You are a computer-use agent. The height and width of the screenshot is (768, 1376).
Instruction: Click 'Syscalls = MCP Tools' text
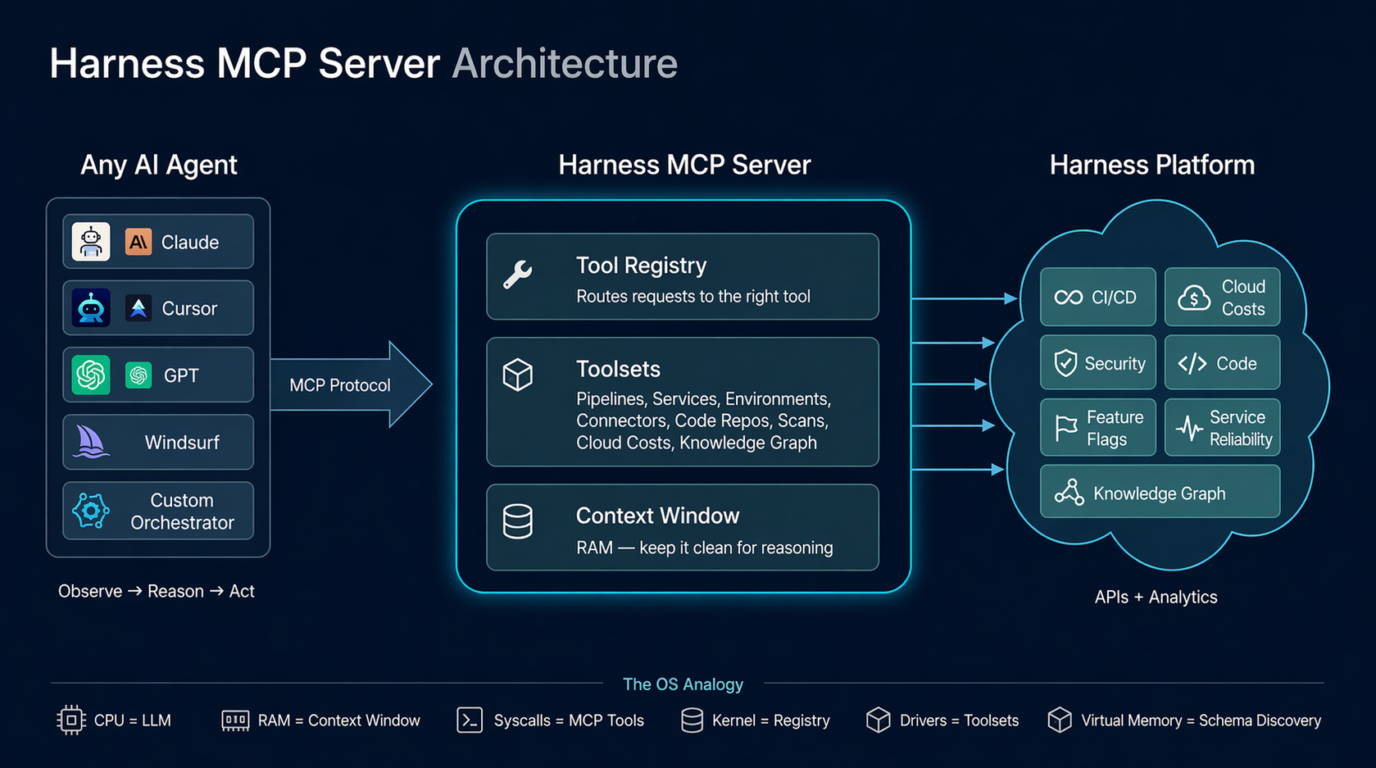click(569, 720)
